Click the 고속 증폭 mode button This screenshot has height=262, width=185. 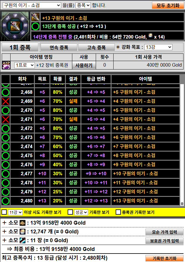(96, 47)
